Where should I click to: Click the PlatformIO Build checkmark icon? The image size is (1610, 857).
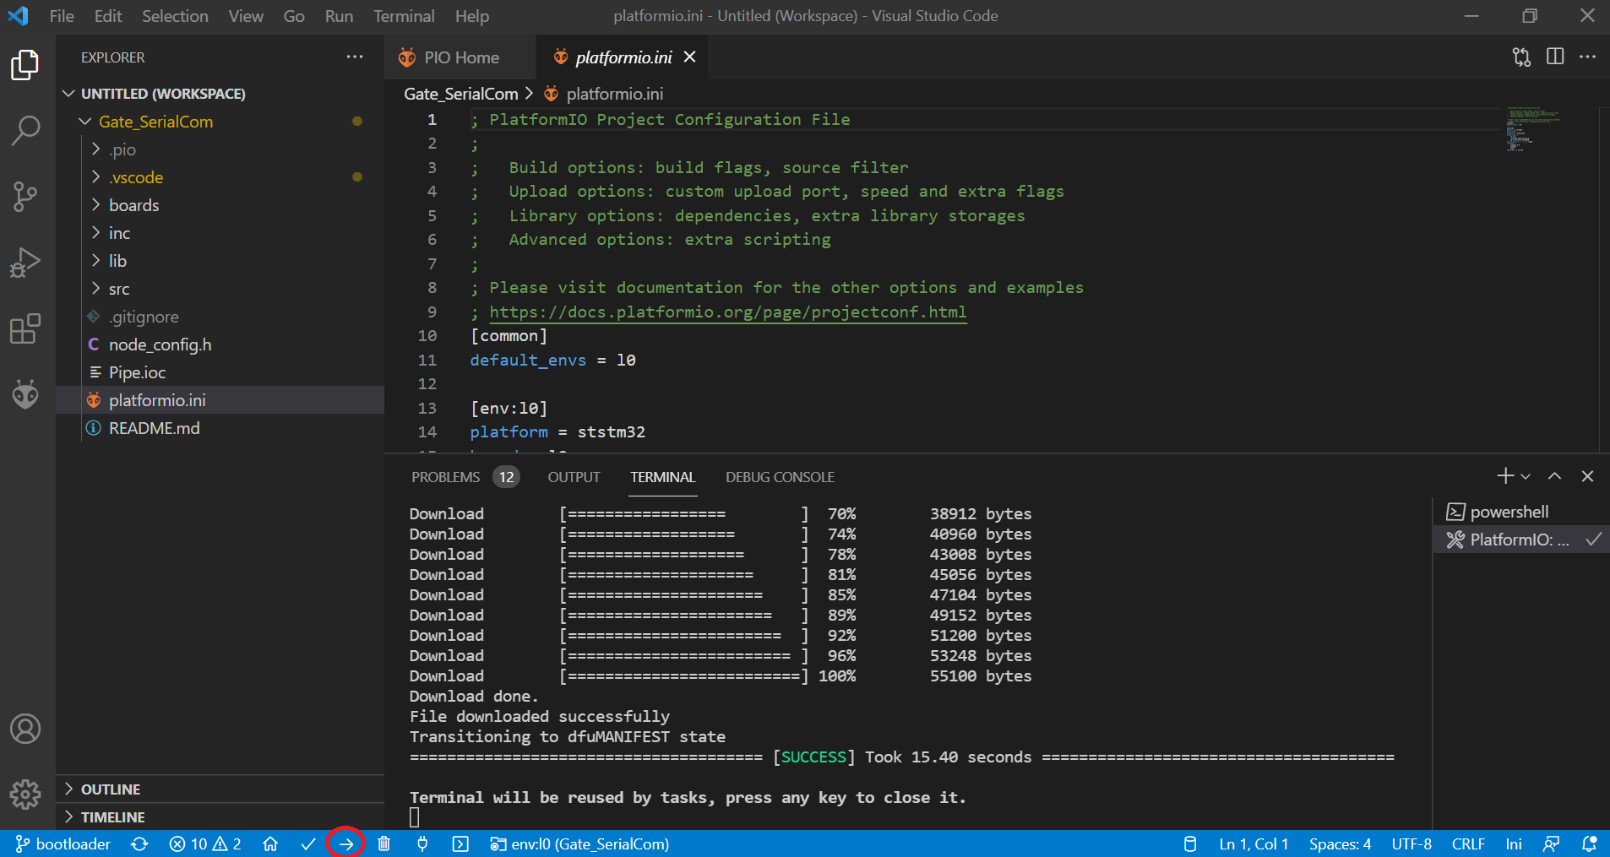coord(308,843)
